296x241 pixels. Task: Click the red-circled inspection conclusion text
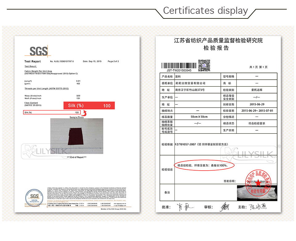coord(203,165)
